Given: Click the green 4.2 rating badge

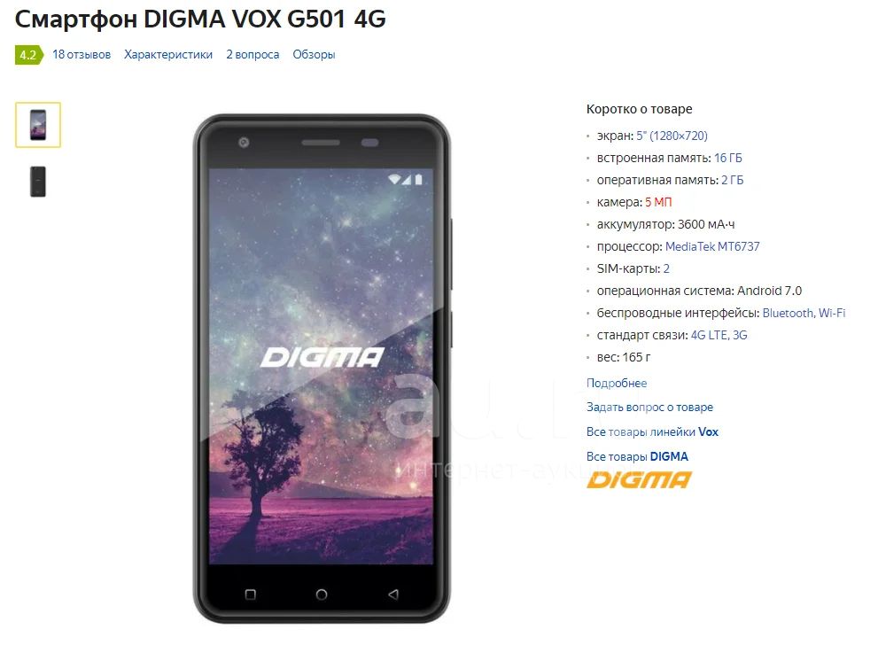Looking at the screenshot, I should (x=28, y=55).
